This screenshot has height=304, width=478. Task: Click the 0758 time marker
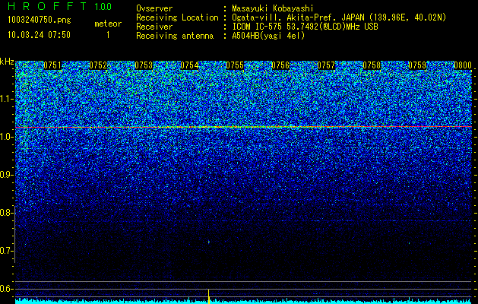click(372, 65)
